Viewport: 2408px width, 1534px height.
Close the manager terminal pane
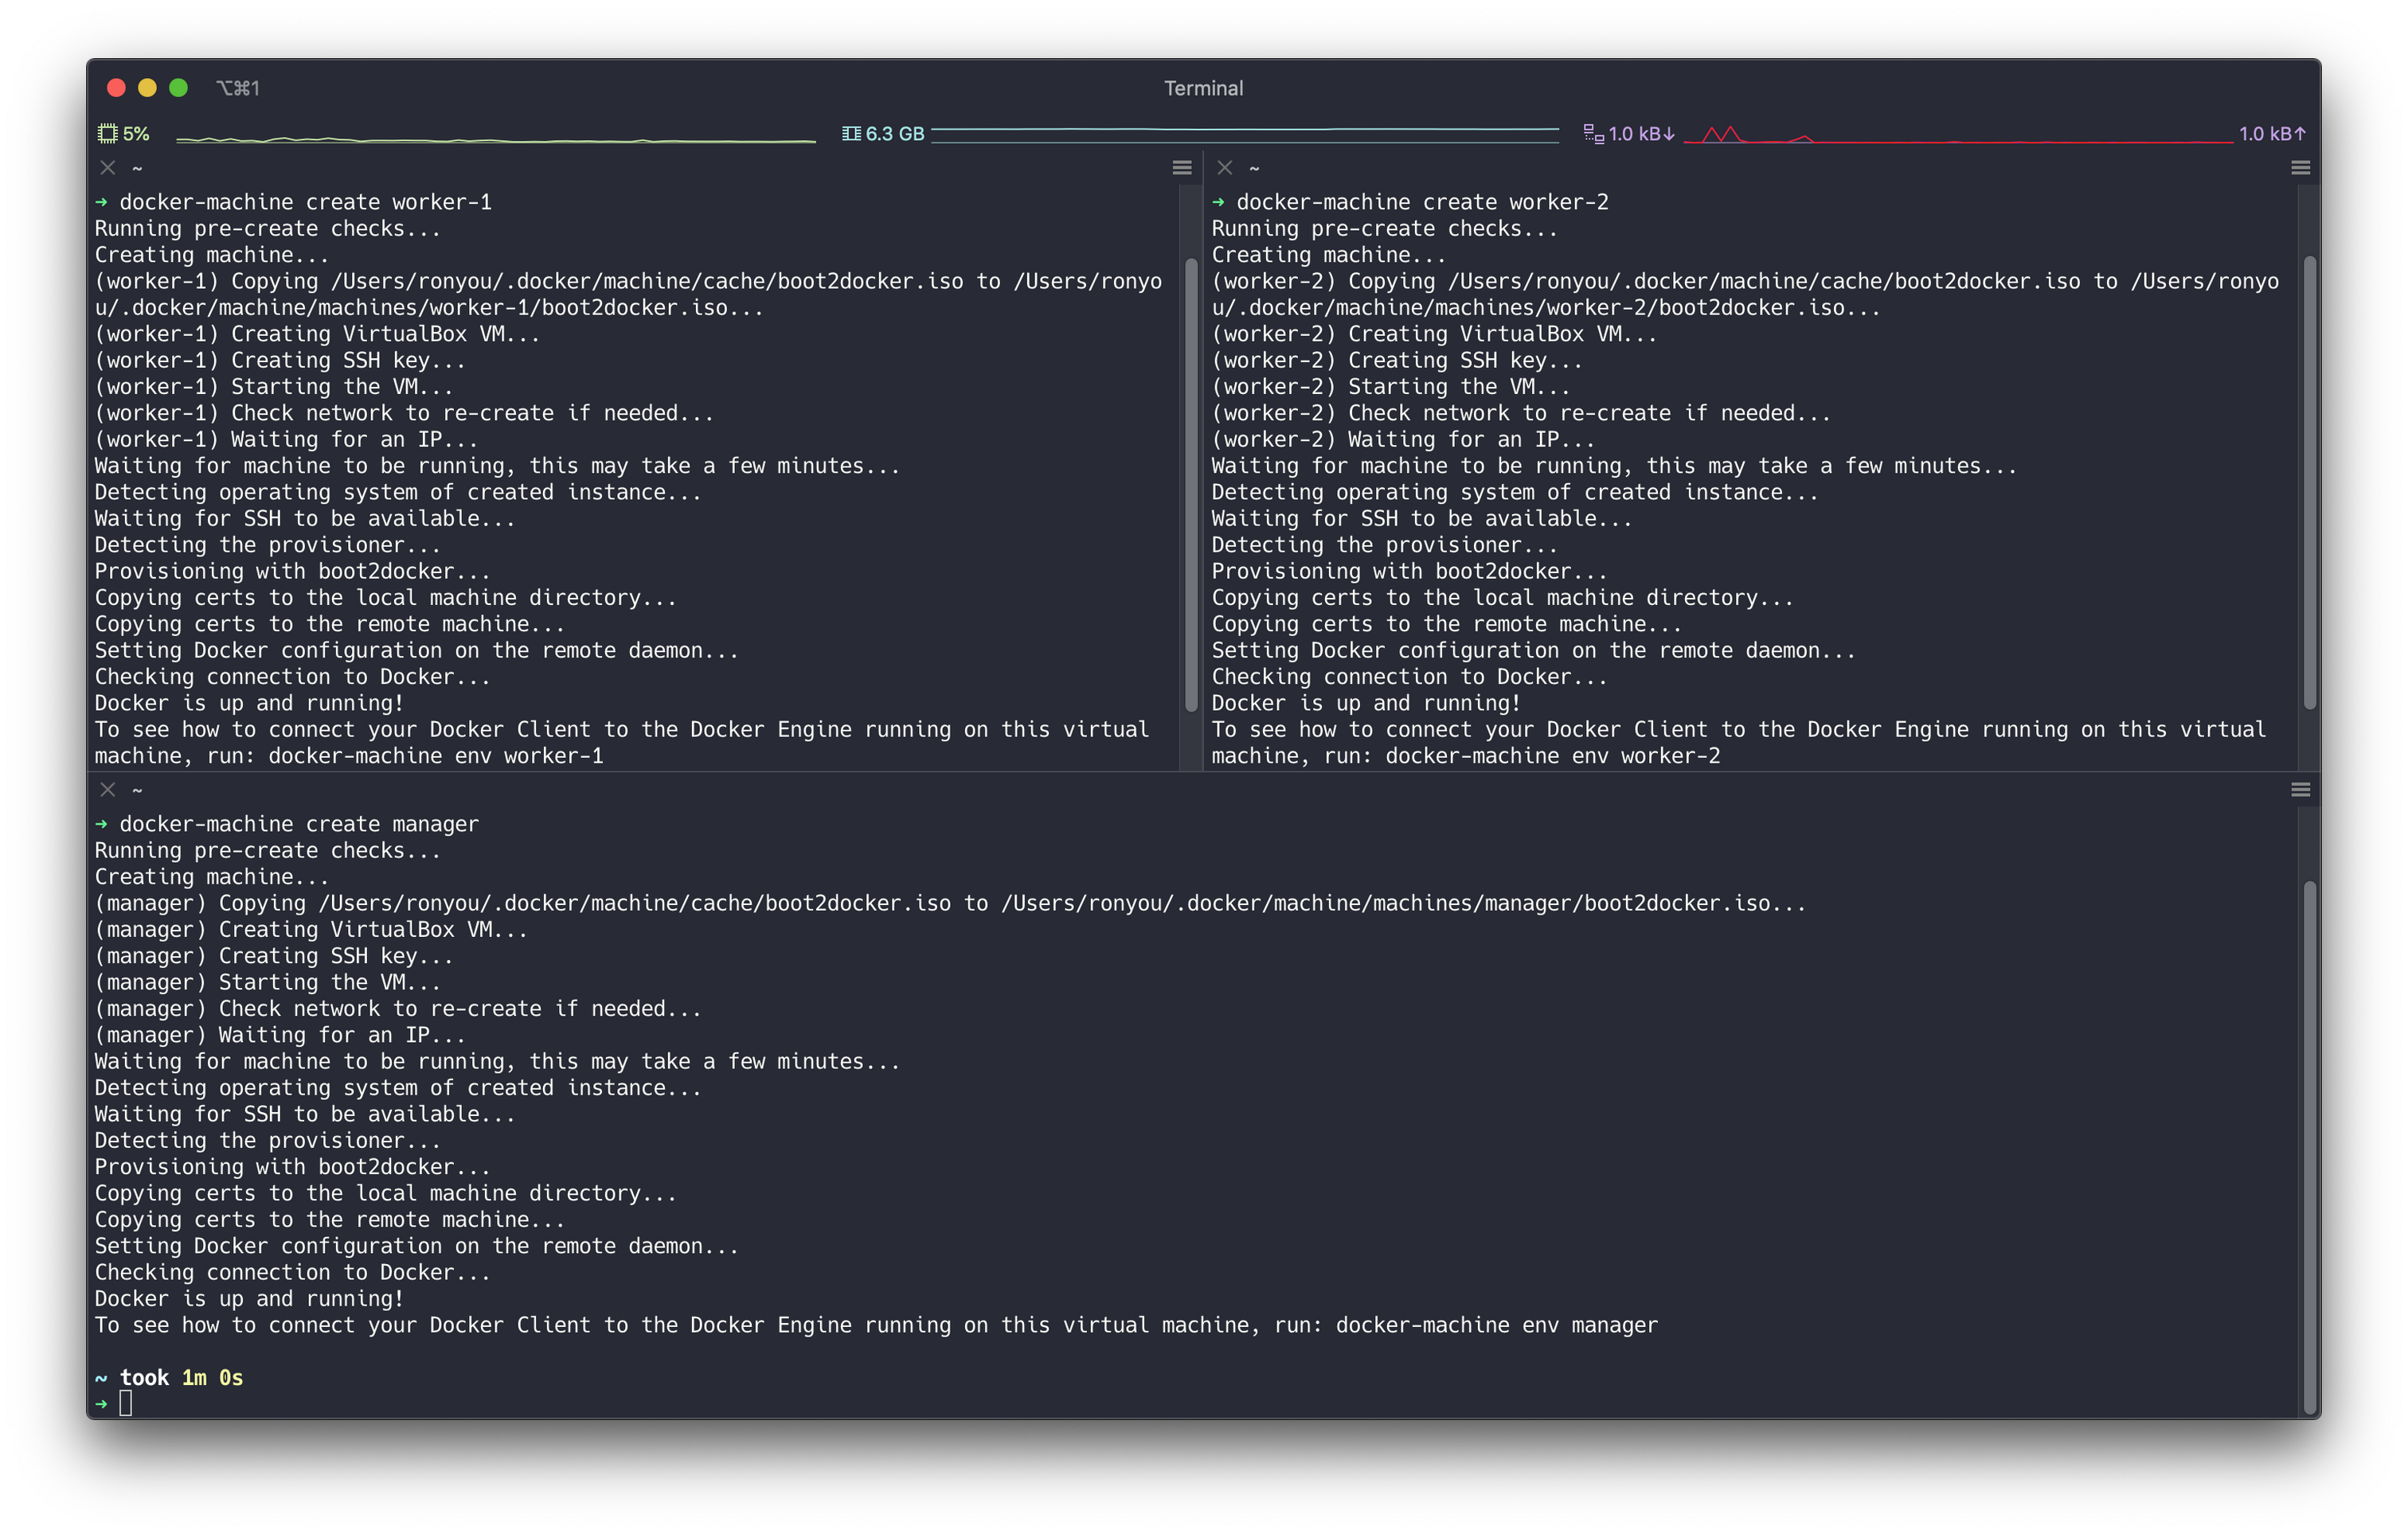coord(108,789)
